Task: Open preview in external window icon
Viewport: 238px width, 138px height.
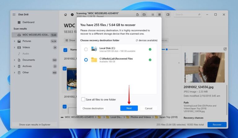Action: [x=225, y=49]
